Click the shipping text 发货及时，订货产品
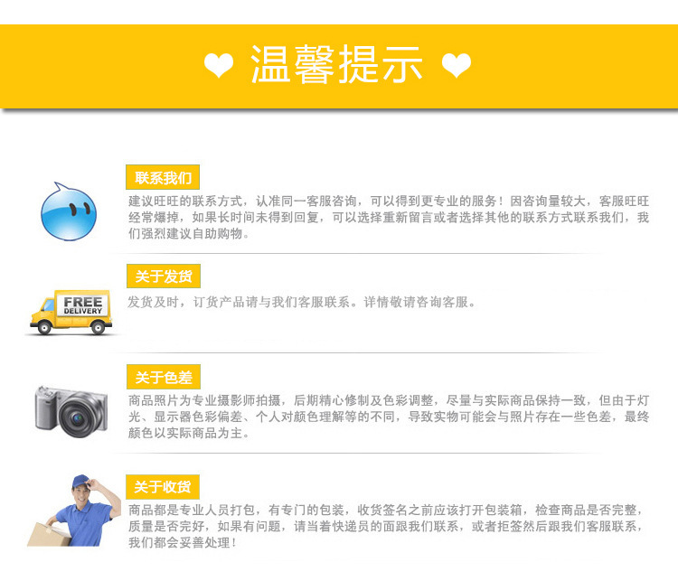The height and width of the screenshot is (581, 678). tap(301, 302)
